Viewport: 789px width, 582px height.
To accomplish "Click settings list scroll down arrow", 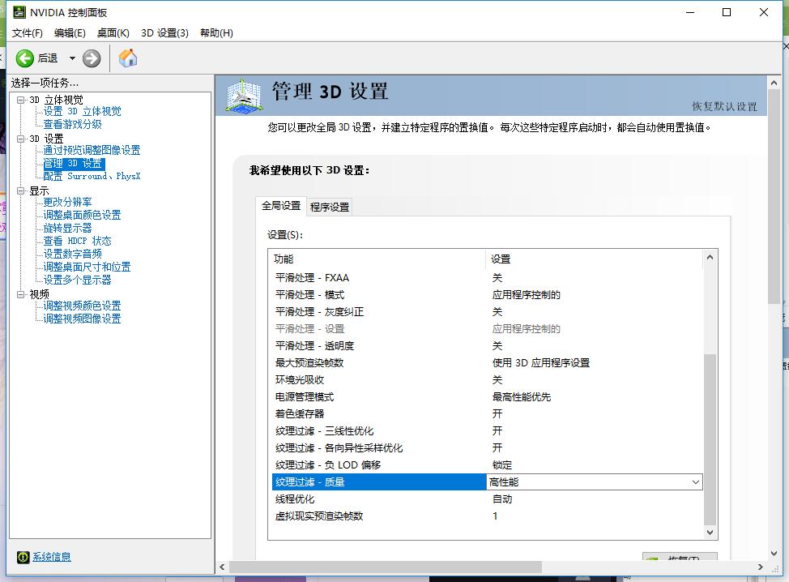I will 710,533.
